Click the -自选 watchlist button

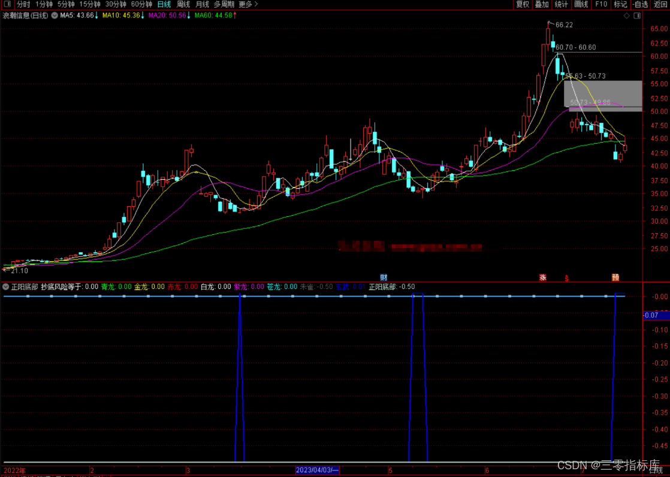(641, 4)
